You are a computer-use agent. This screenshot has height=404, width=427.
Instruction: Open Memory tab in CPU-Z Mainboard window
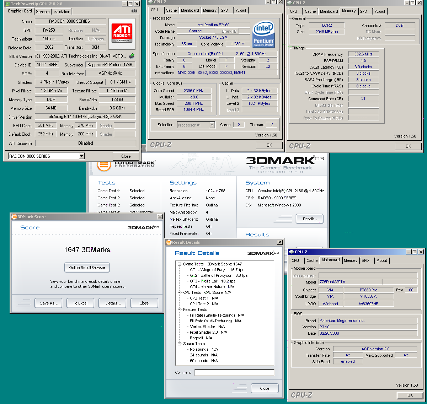coord(351,260)
